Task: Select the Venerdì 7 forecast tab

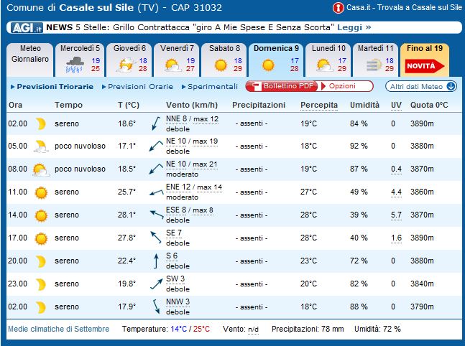Action: click(177, 60)
